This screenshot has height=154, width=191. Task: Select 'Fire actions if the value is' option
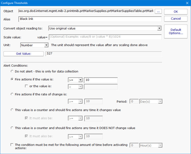click(12, 80)
